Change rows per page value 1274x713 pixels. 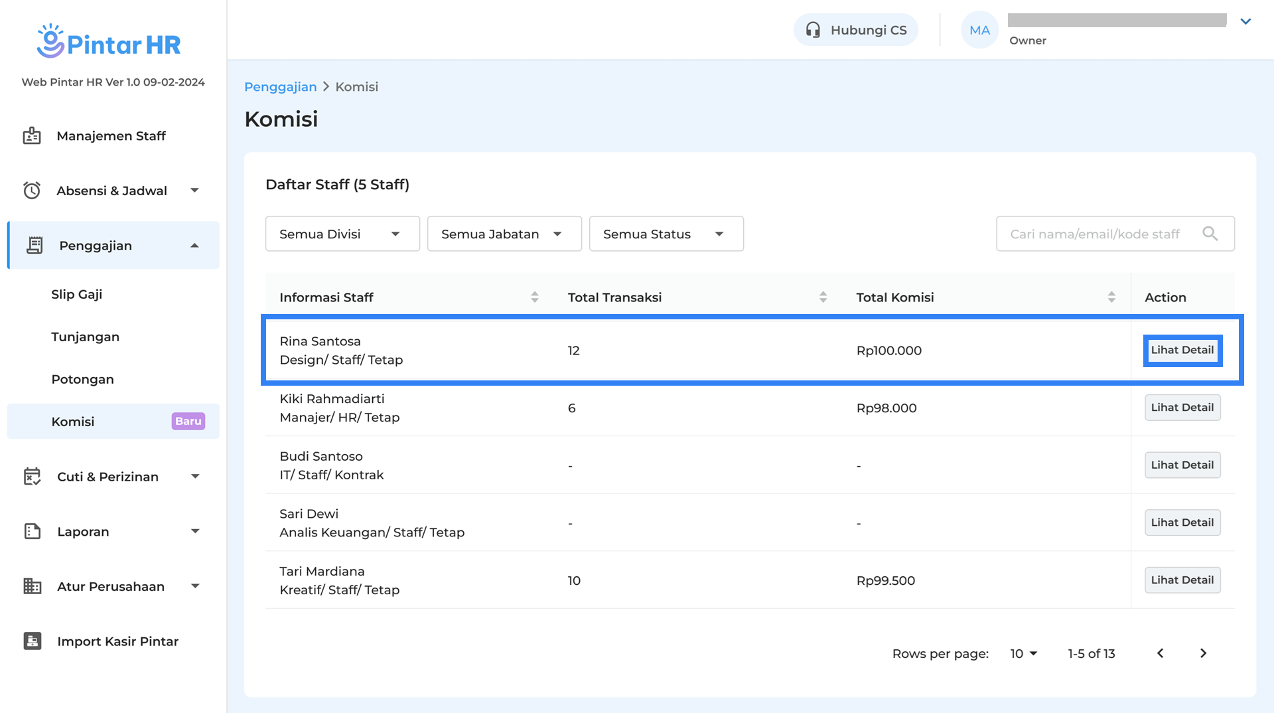point(1023,653)
